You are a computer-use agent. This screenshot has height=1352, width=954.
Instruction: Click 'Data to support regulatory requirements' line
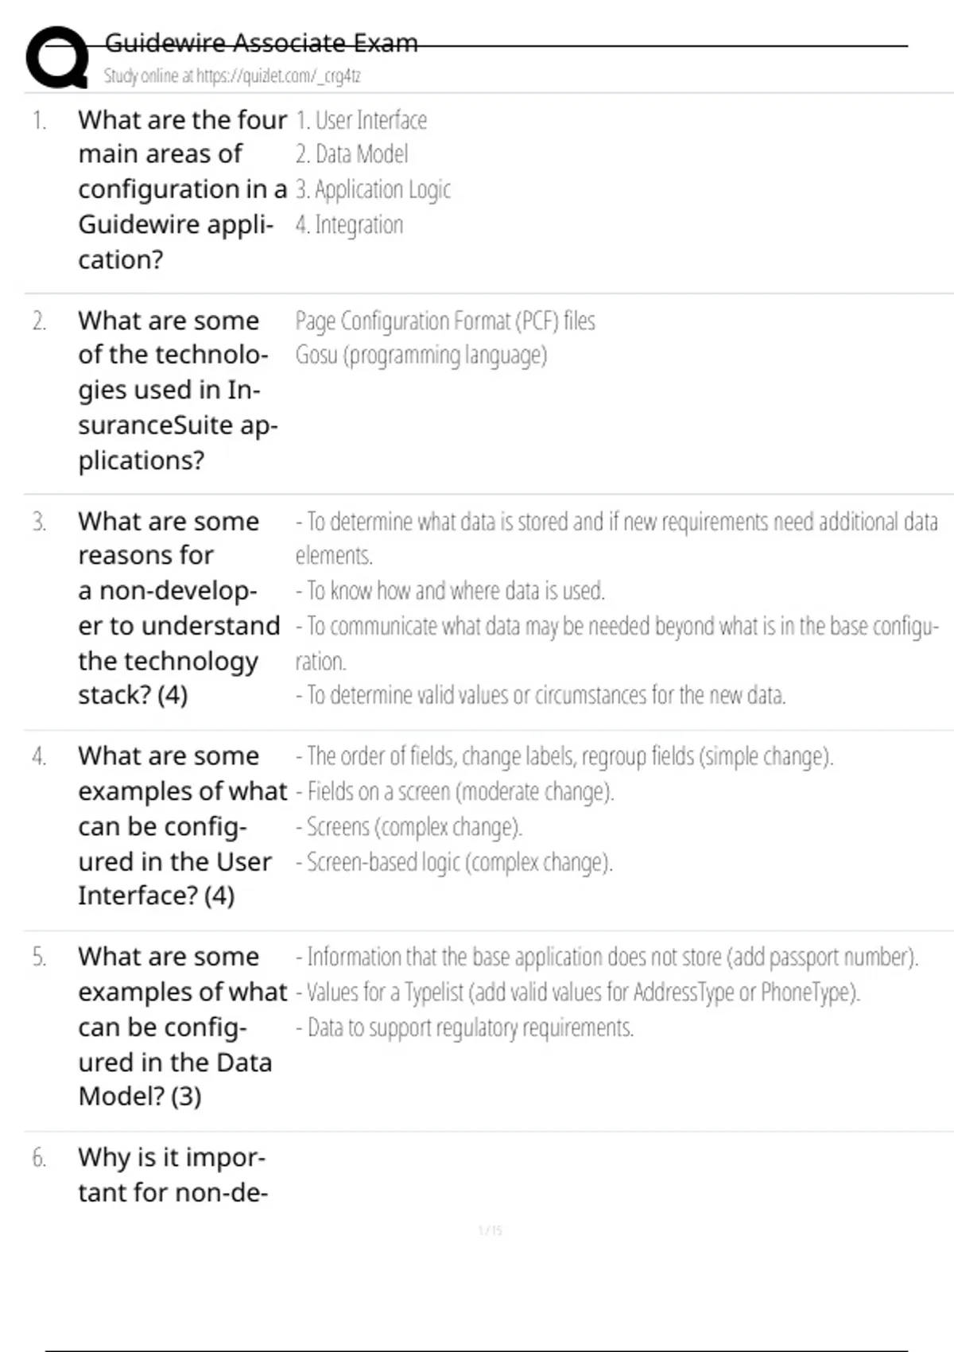(465, 1028)
